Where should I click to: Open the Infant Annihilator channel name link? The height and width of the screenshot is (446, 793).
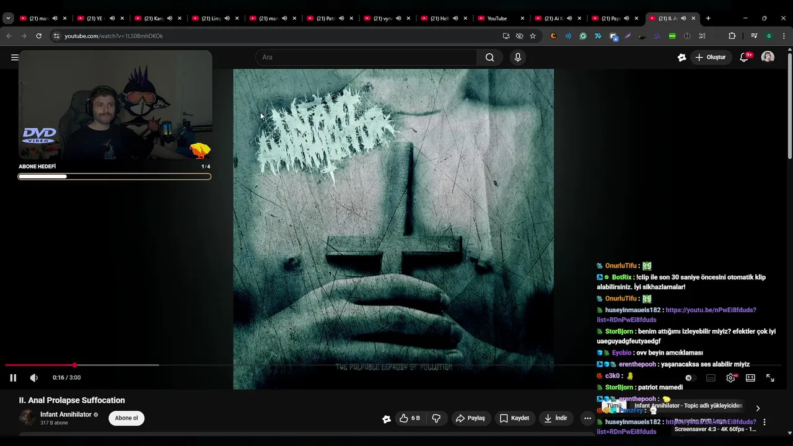66,414
